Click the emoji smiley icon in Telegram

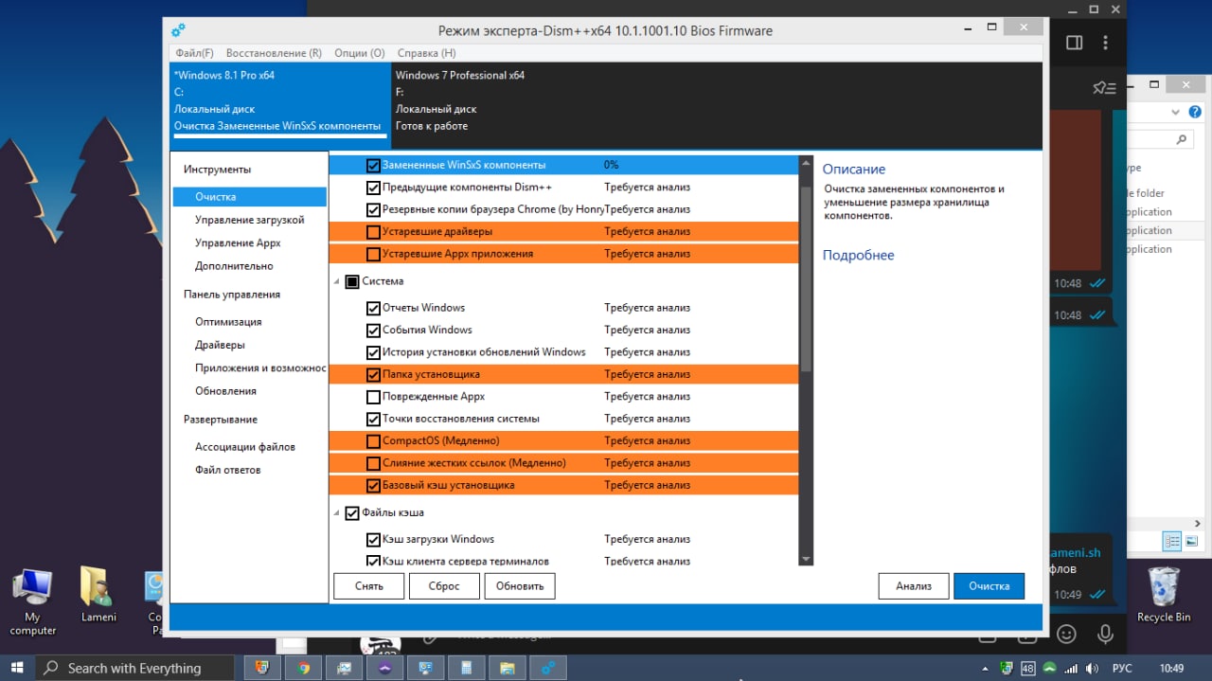[1066, 634]
